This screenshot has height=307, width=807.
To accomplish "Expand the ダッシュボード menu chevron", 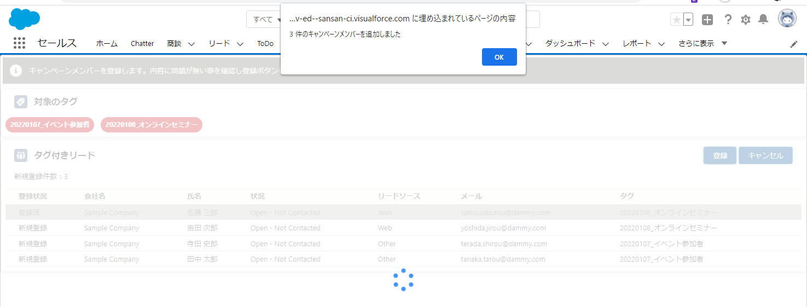I will 605,44.
